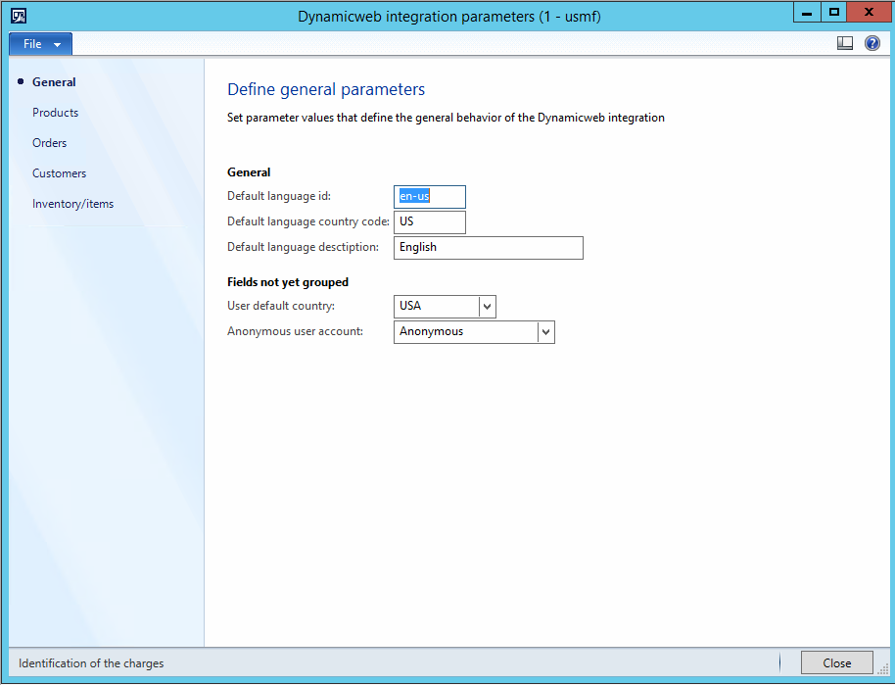Image resolution: width=895 pixels, height=685 pixels.
Task: Expand the Anonymous user account dropdown
Action: click(546, 332)
